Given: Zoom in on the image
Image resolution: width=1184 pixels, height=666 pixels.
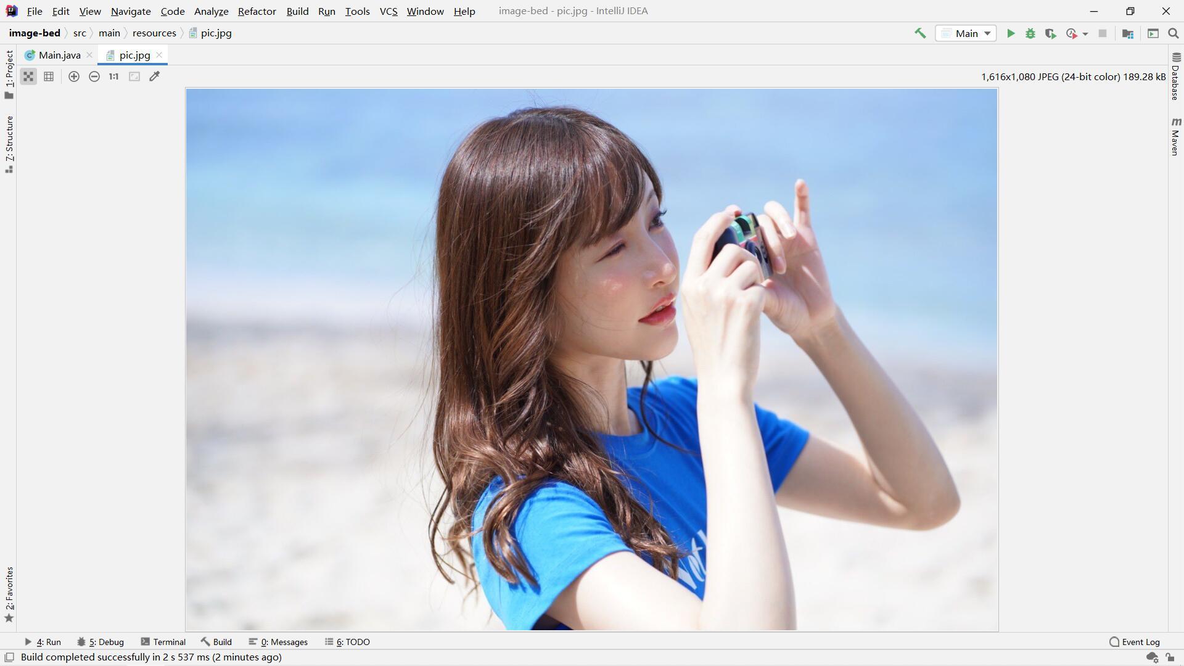Looking at the screenshot, I should pos(74,76).
